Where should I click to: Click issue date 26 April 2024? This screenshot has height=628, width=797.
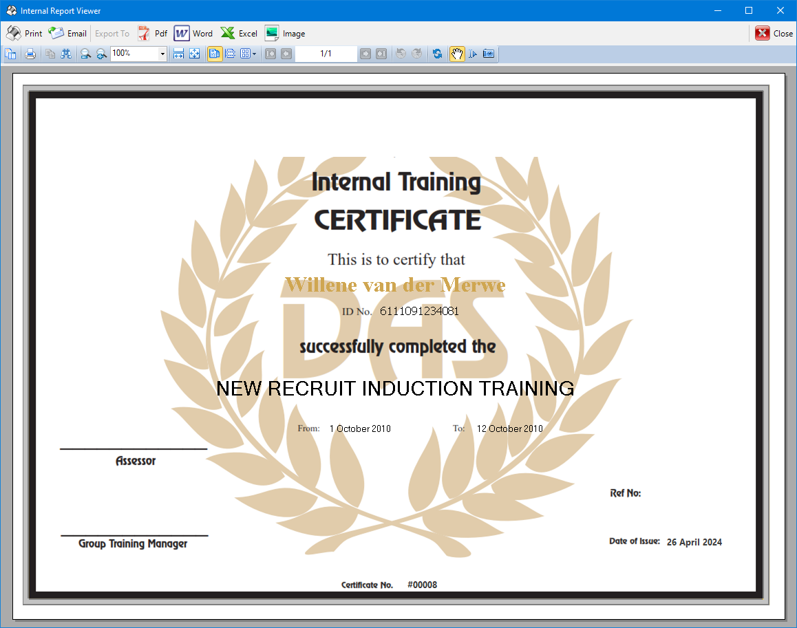694,542
